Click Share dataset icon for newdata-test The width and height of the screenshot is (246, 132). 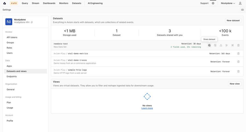click(x=209, y=45)
